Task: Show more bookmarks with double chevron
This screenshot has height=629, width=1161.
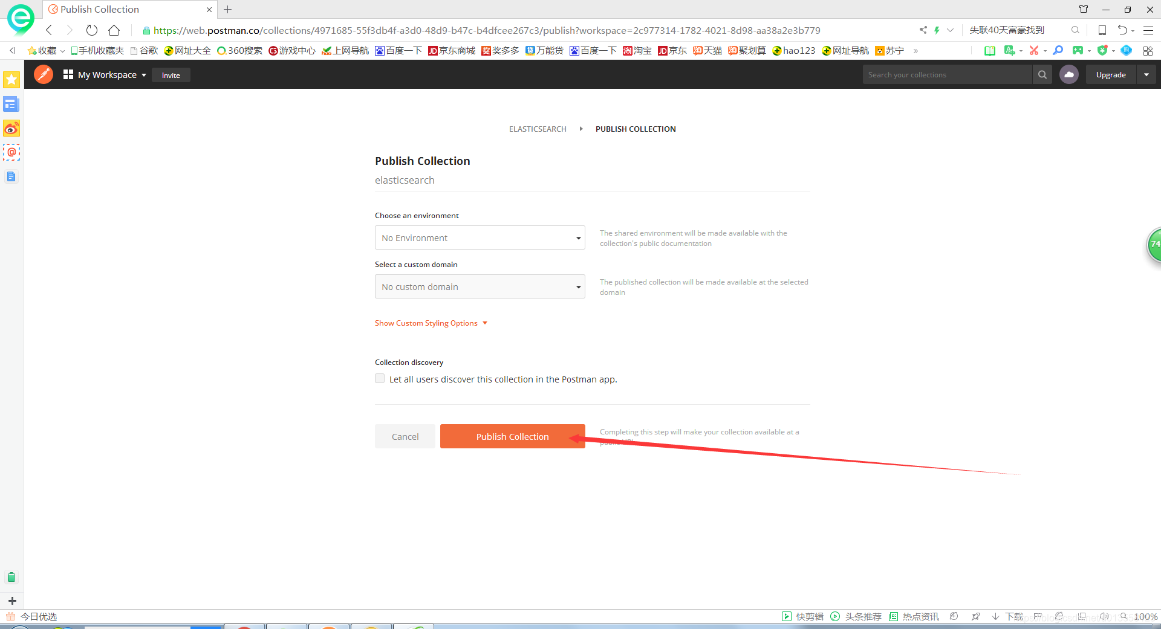Action: pos(915,51)
